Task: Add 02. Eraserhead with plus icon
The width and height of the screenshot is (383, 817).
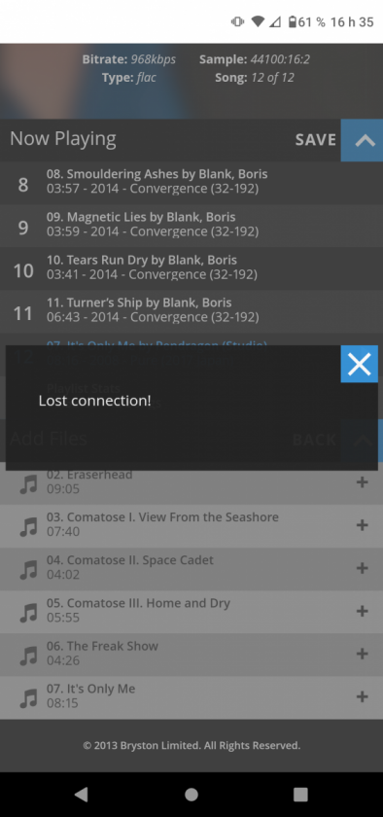Action: point(363,482)
